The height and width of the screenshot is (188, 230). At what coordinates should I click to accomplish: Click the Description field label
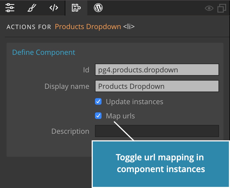click(70, 131)
